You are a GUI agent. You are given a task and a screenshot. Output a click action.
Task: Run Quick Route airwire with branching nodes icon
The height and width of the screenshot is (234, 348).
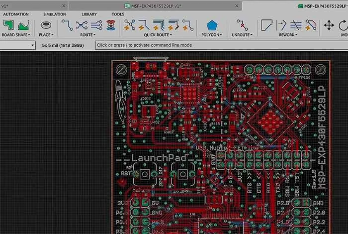coord(130,25)
